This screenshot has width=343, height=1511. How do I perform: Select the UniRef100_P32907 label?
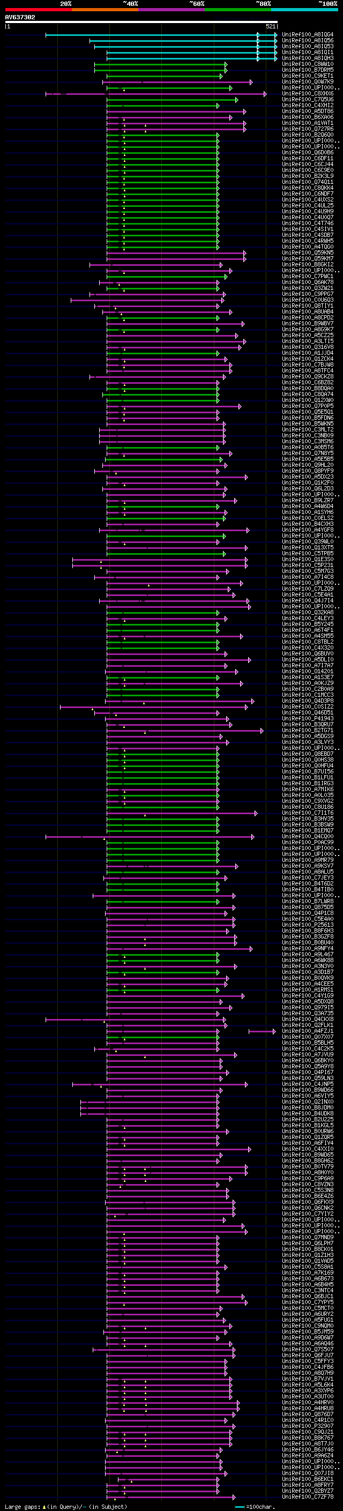[308, 1426]
